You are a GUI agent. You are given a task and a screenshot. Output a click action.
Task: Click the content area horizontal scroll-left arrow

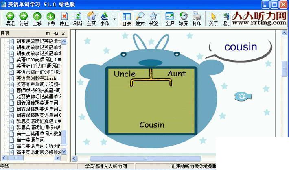74,159
